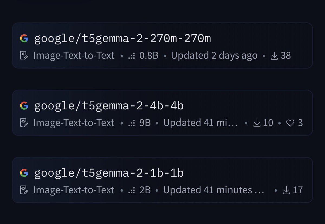The width and height of the screenshot is (325, 224).
Task: Click the parameter size icon beside 0.8B
Action: click(x=132, y=56)
